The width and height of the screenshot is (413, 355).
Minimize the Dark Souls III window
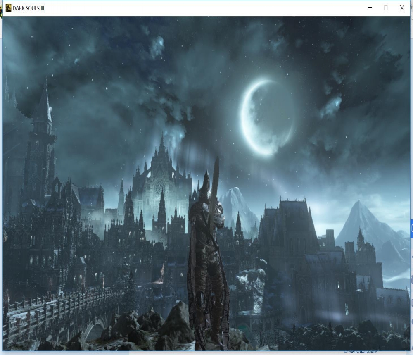370,8
